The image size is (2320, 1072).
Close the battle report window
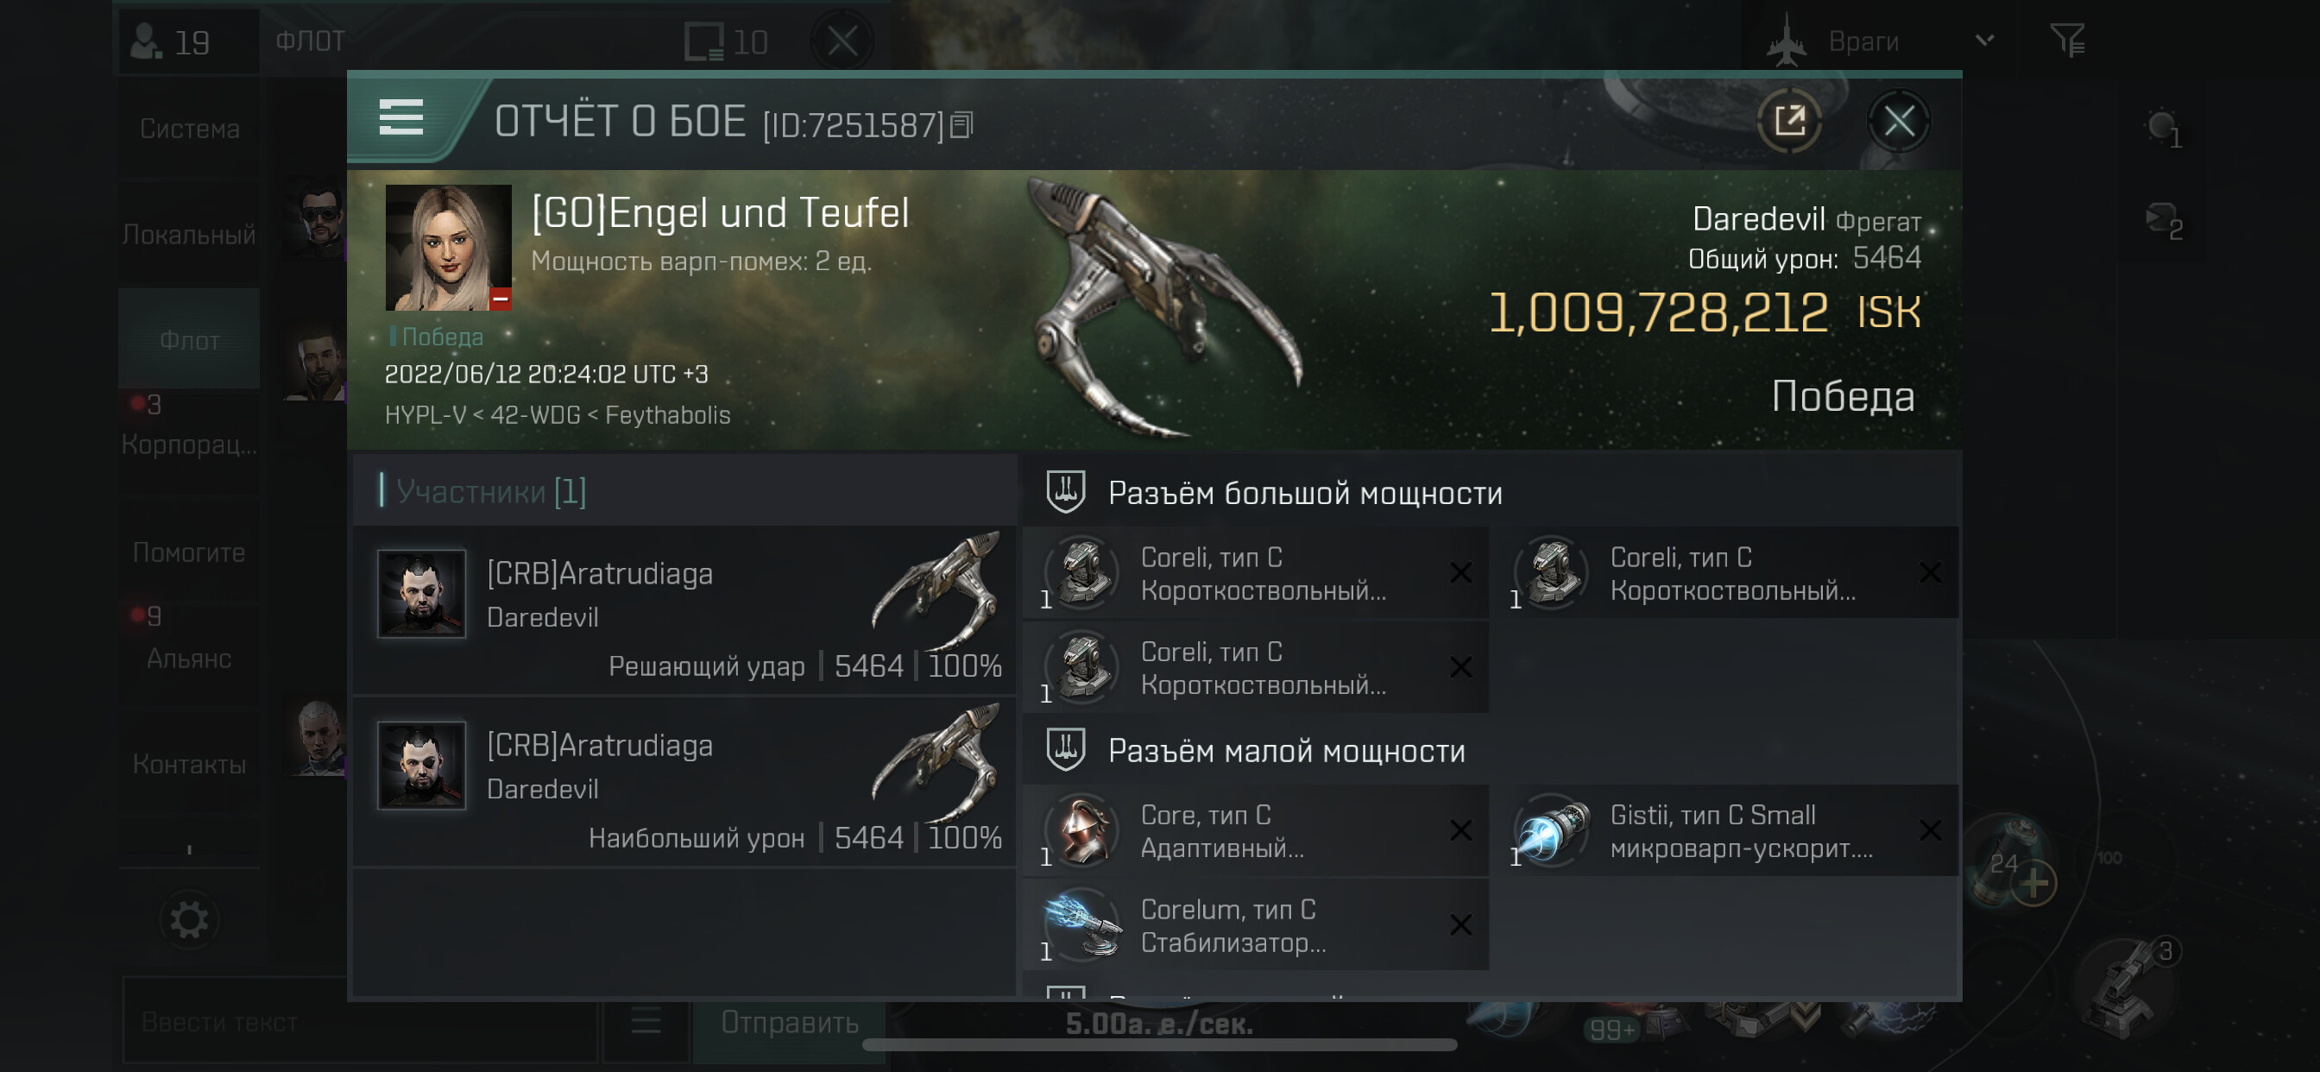click(x=1899, y=121)
